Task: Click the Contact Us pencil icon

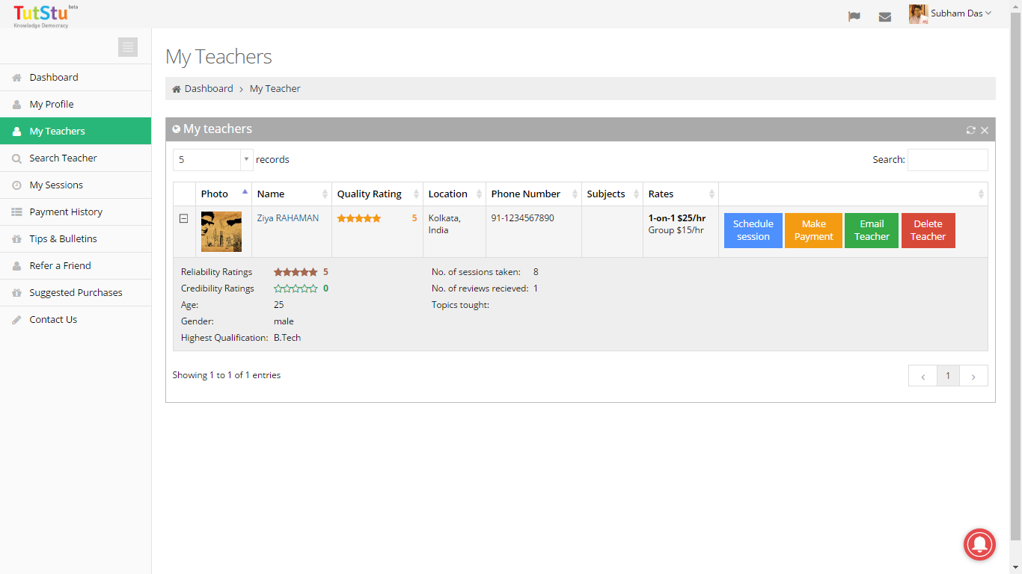Action: coord(16,320)
